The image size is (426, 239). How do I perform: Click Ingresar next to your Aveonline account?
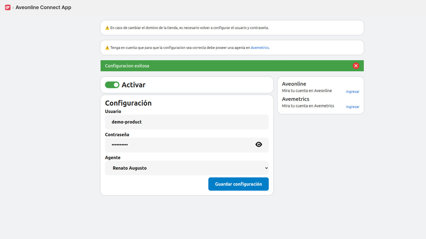point(353,91)
